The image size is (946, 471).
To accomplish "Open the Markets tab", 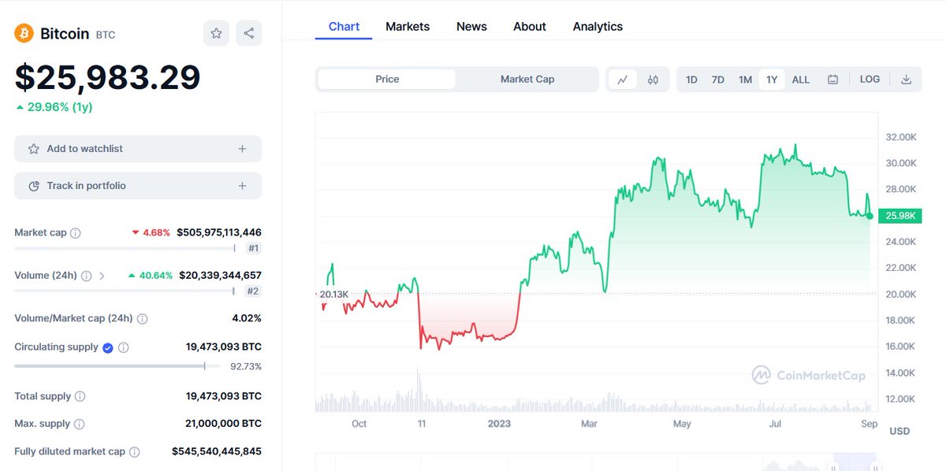I will point(408,27).
